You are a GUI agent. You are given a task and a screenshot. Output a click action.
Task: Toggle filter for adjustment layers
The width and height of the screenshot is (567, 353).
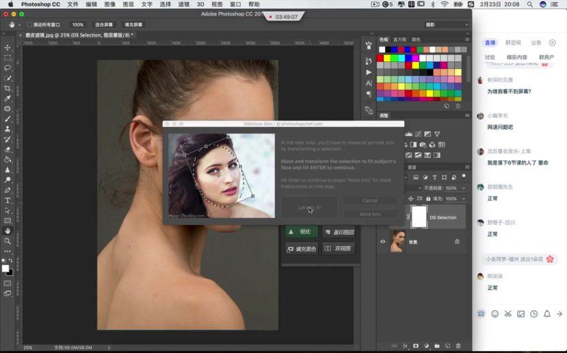426,177
